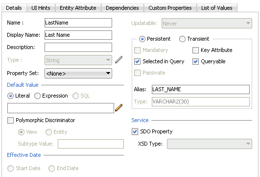Open the List of Values tab
Image resolution: width=260 pixels, height=177 pixels.
click(217, 8)
